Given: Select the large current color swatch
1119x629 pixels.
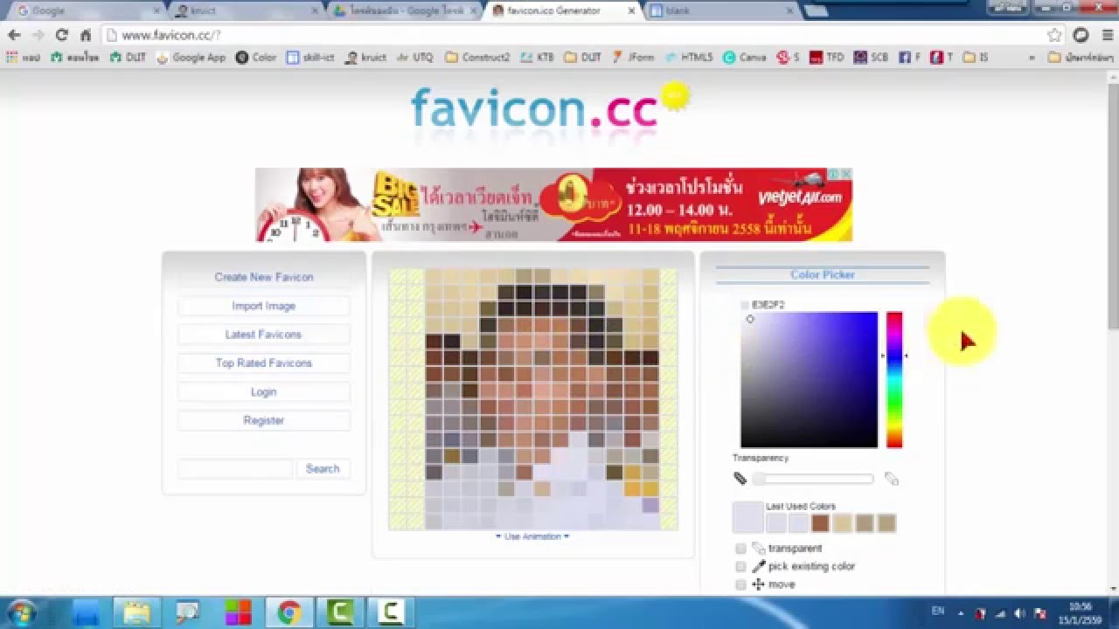Looking at the screenshot, I should (x=748, y=517).
